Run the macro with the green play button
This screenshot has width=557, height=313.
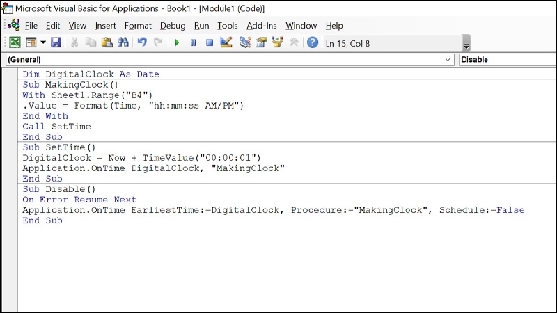click(177, 42)
